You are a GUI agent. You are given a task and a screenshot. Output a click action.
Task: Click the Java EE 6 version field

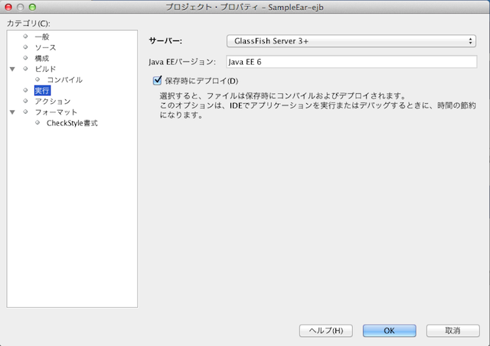click(351, 61)
